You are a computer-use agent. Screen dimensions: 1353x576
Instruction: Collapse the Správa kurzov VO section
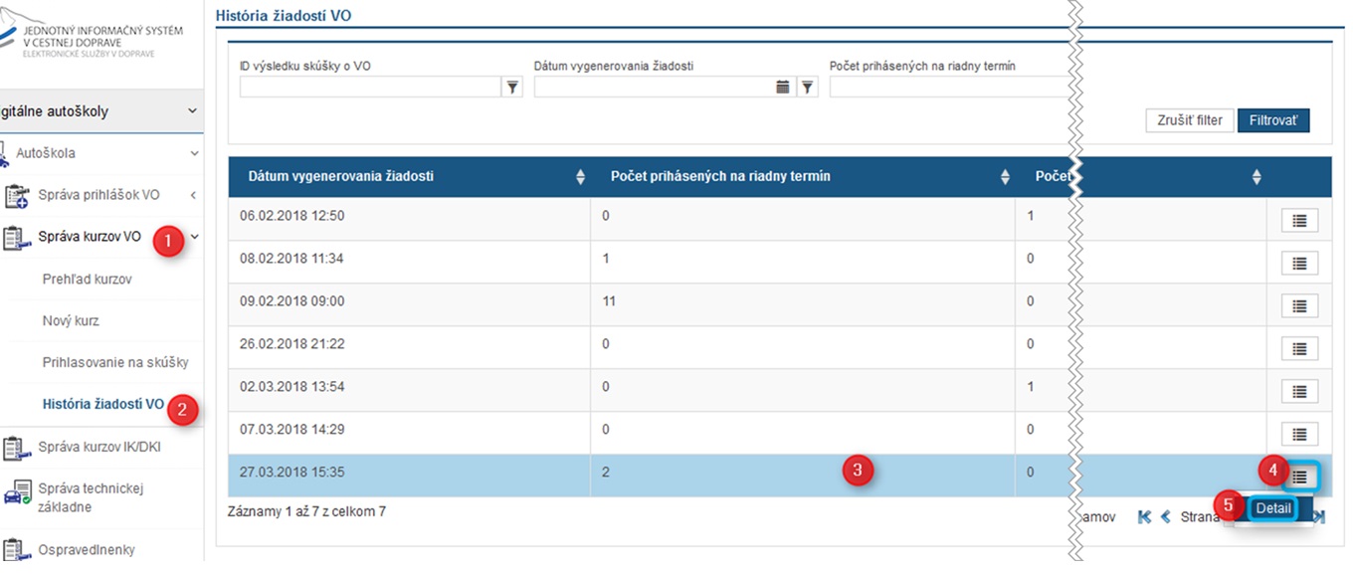point(195,237)
